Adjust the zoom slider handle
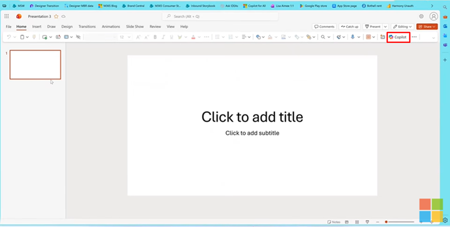The image size is (450, 227). pos(386,222)
